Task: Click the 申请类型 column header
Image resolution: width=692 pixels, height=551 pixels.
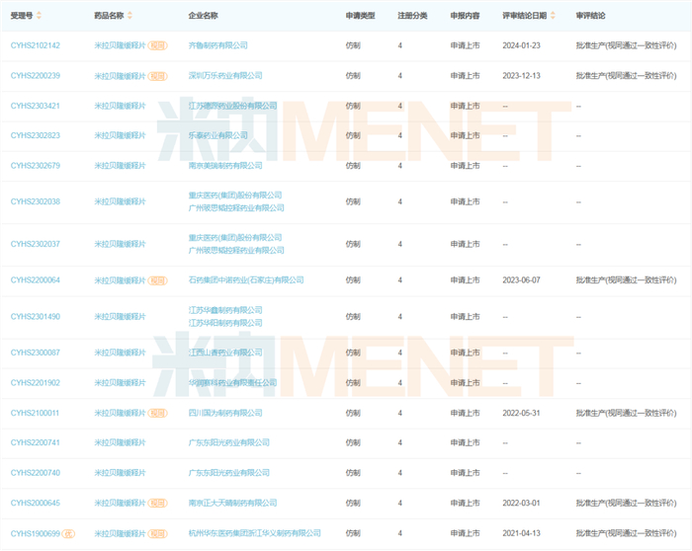Action: [x=360, y=16]
